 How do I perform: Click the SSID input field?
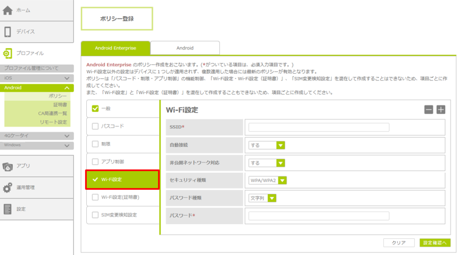point(318,127)
